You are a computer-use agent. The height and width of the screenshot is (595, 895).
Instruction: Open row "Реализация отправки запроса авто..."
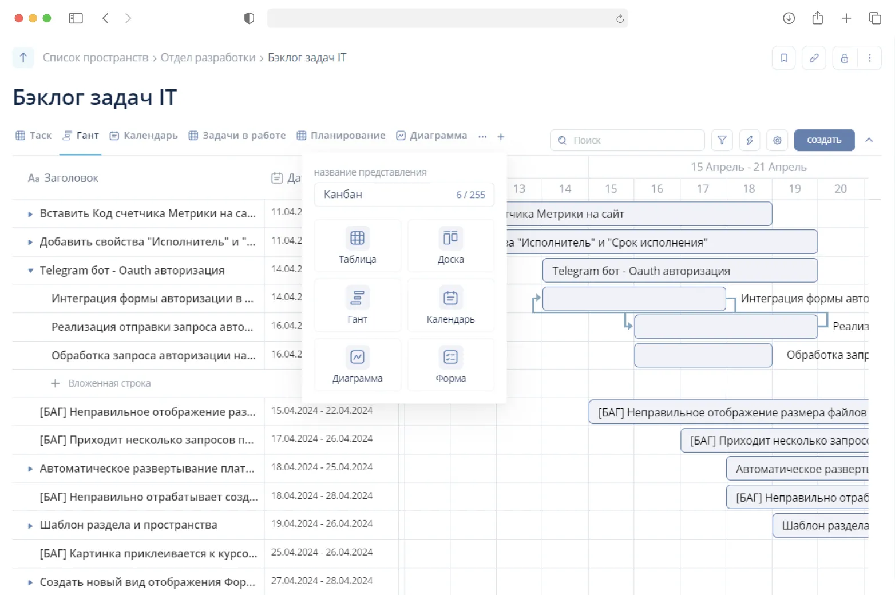point(152,327)
